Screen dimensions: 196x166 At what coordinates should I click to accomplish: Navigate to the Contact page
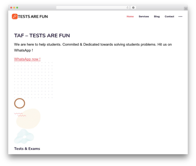pyautogui.click(x=169, y=16)
